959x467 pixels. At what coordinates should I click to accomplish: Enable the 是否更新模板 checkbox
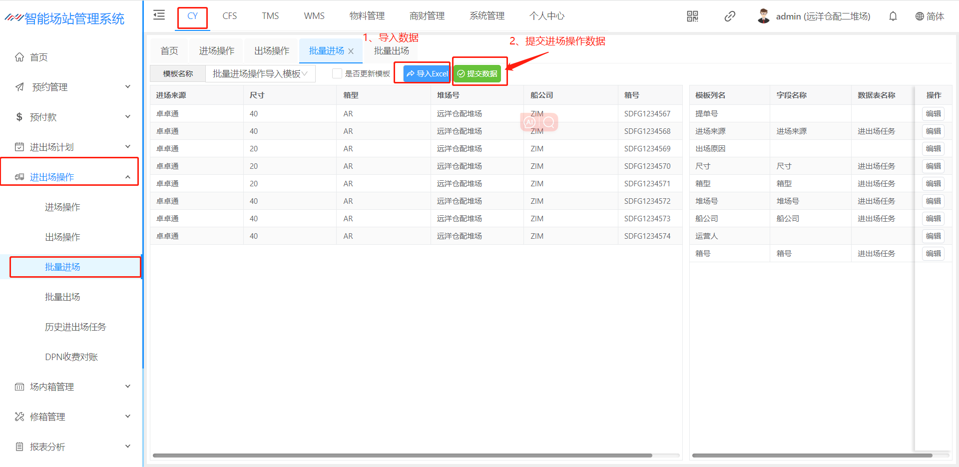pyautogui.click(x=337, y=73)
